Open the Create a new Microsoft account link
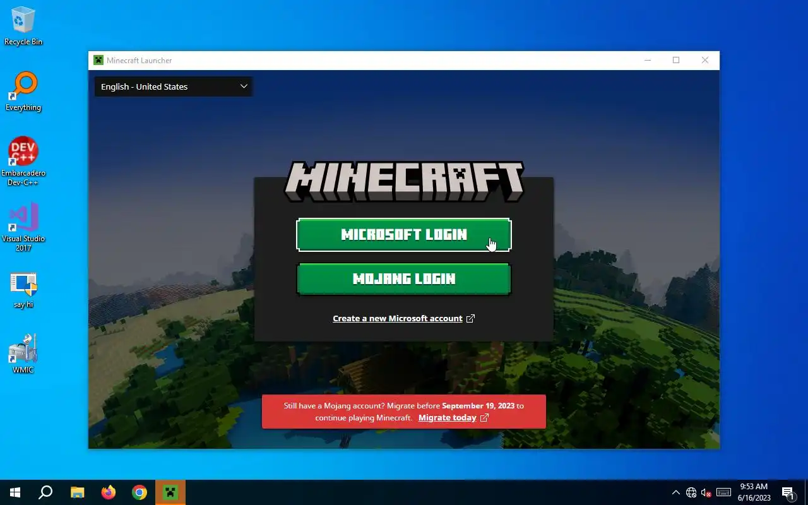The width and height of the screenshot is (808, 505). tap(398, 319)
